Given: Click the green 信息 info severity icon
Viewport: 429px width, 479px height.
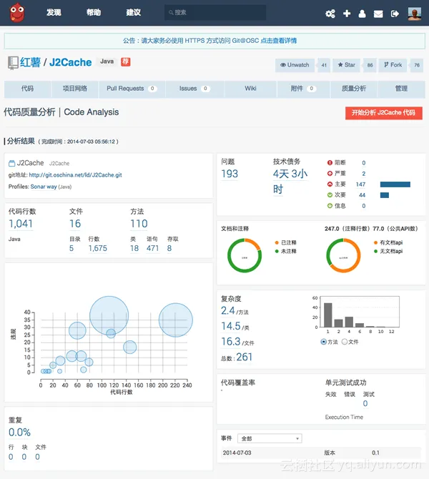Looking at the screenshot, I should [x=330, y=206].
